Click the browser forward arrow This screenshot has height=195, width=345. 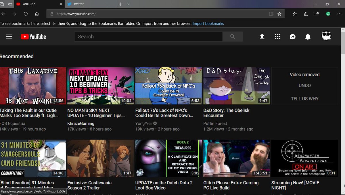[x=14, y=13]
